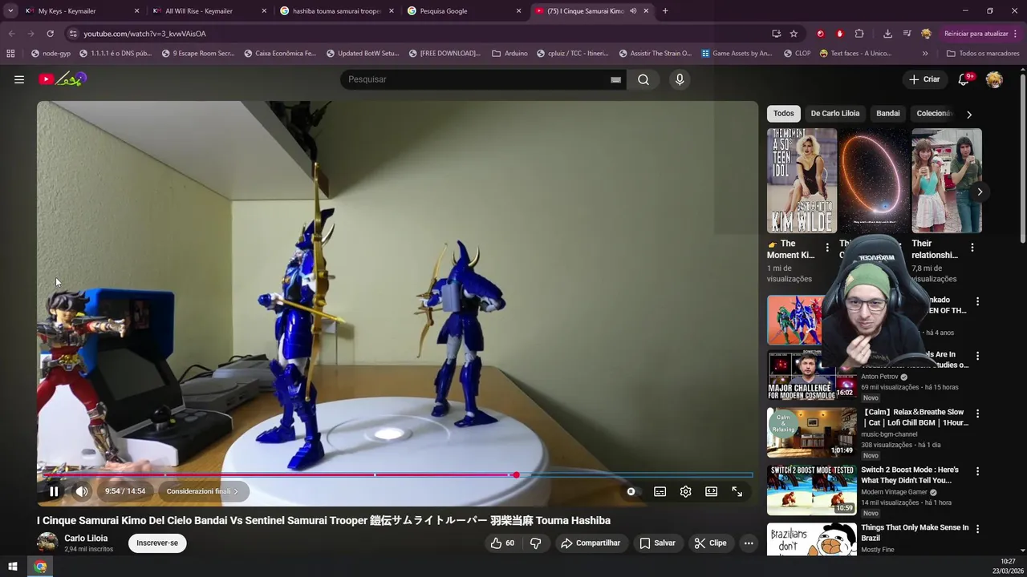The image size is (1027, 577).
Task: Open tab search dropdown arrow
Action: pos(10,11)
